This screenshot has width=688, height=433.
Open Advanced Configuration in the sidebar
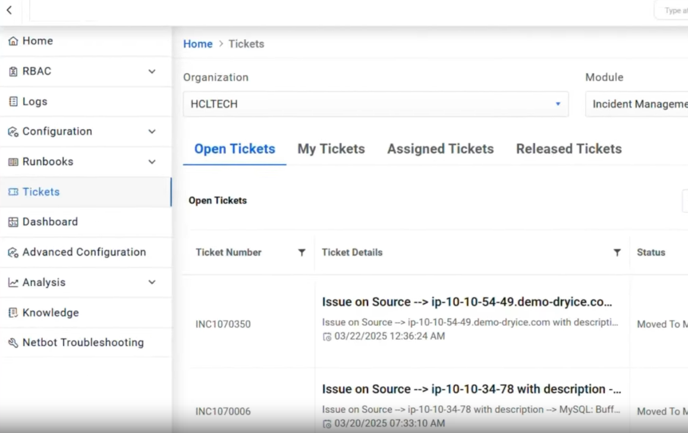pyautogui.click(x=86, y=252)
